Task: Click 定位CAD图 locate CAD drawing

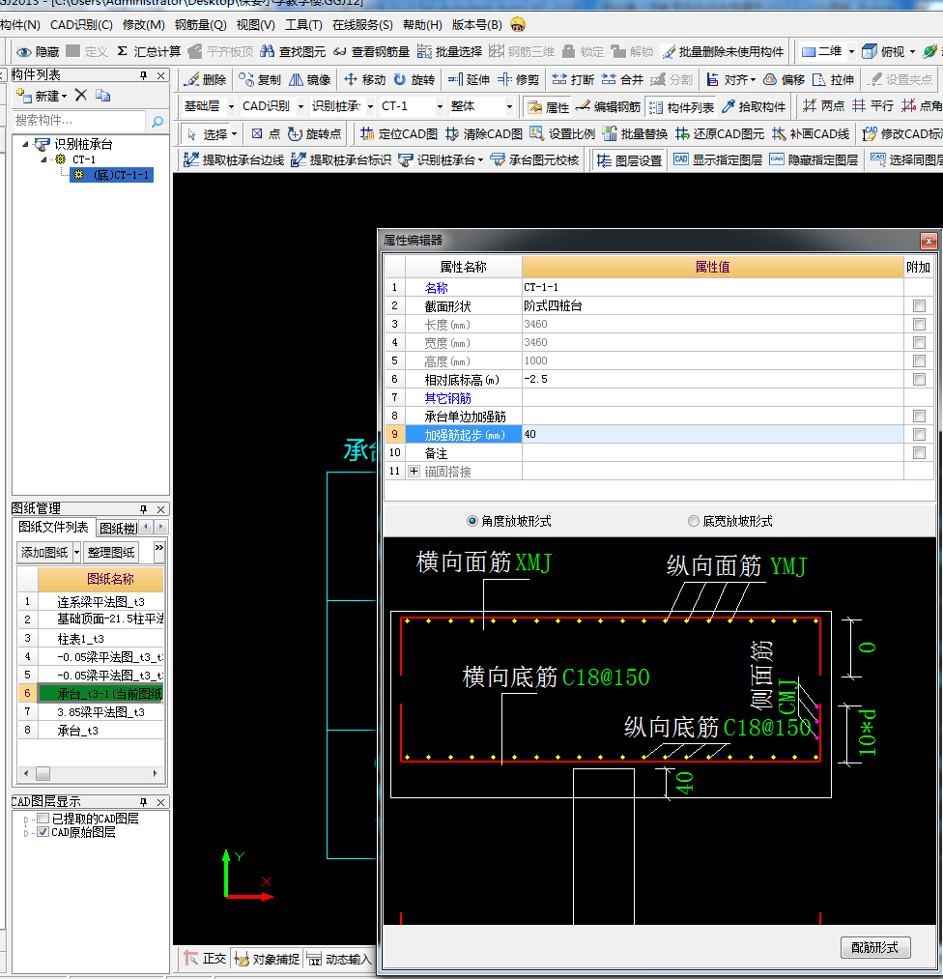Action: (x=398, y=133)
